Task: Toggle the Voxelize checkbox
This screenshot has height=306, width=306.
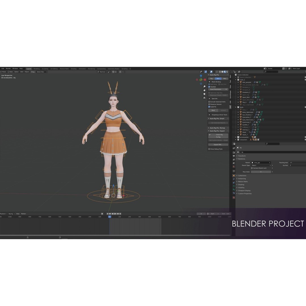Action: point(209,87)
